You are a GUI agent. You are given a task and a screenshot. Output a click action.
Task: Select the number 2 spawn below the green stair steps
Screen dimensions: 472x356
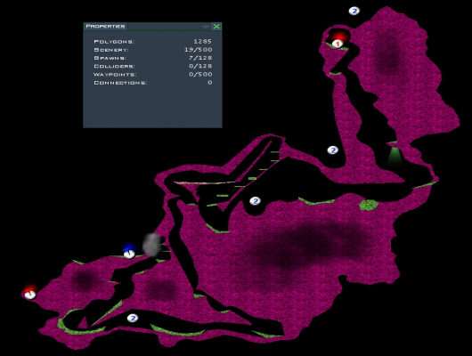256,201
